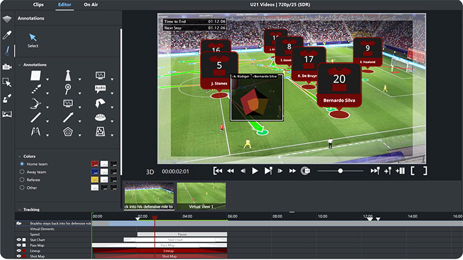
Task: Open the Virtual View 1 thumbnail
Action: pyautogui.click(x=201, y=196)
